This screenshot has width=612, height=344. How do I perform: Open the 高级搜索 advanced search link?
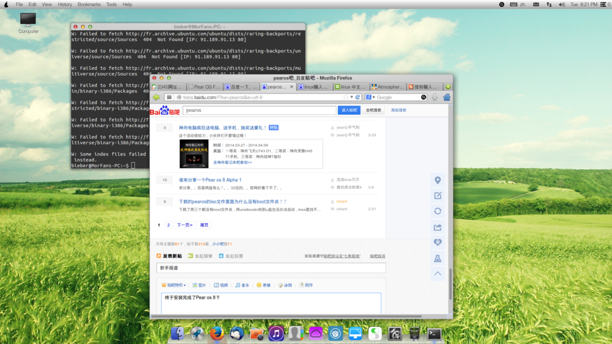[398, 110]
